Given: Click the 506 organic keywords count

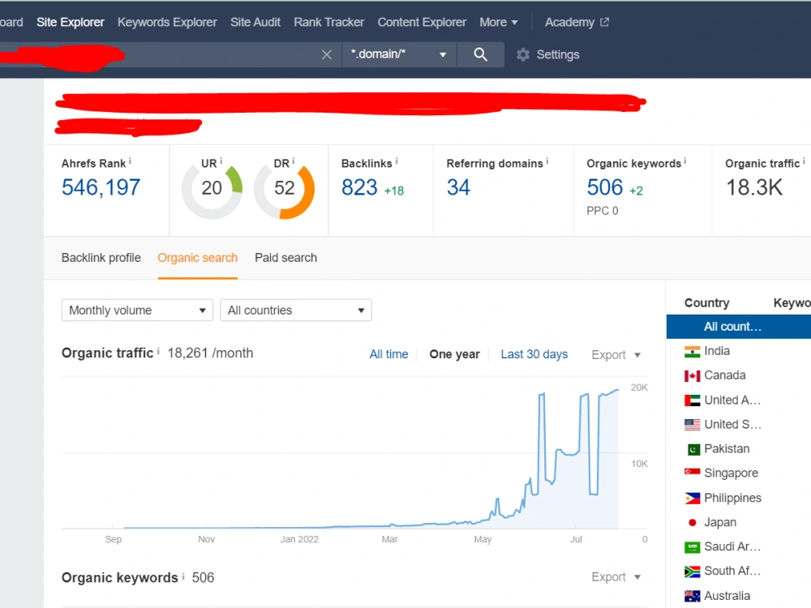Looking at the screenshot, I should (x=605, y=187).
